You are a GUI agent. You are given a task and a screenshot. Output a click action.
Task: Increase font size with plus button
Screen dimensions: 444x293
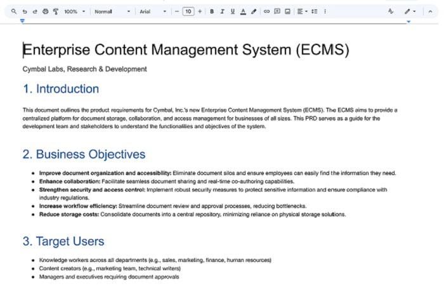[200, 11]
